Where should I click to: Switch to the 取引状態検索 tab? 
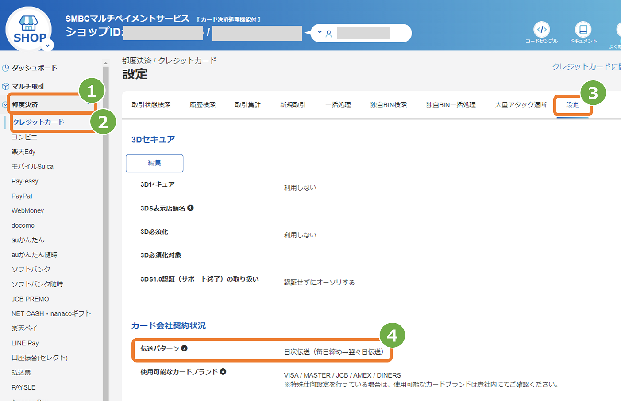151,105
